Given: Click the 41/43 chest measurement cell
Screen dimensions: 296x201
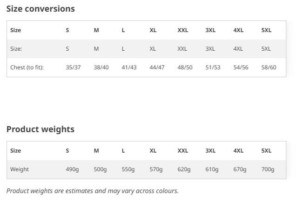Looking at the screenshot, I should click(129, 67).
